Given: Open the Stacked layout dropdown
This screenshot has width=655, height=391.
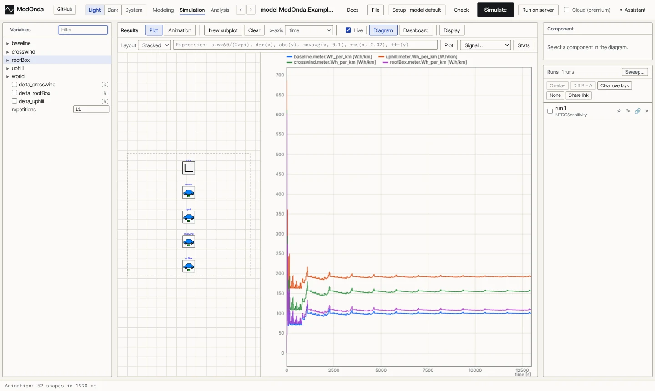Looking at the screenshot, I should (154, 45).
